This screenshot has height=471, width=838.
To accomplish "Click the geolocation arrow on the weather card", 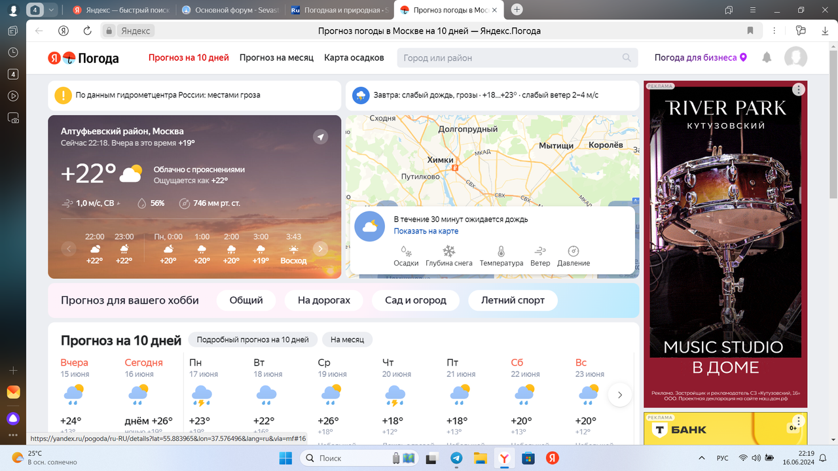I will 320,137.
